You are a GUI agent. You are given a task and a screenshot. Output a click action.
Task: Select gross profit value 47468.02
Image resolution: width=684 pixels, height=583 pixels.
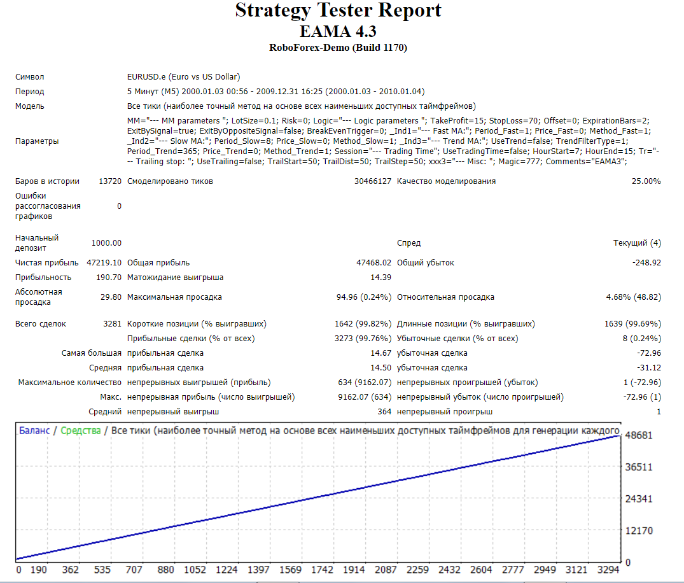tap(374, 263)
